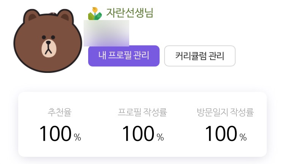Click the percent sign beside 프로필 작성률 value

(x=160, y=137)
